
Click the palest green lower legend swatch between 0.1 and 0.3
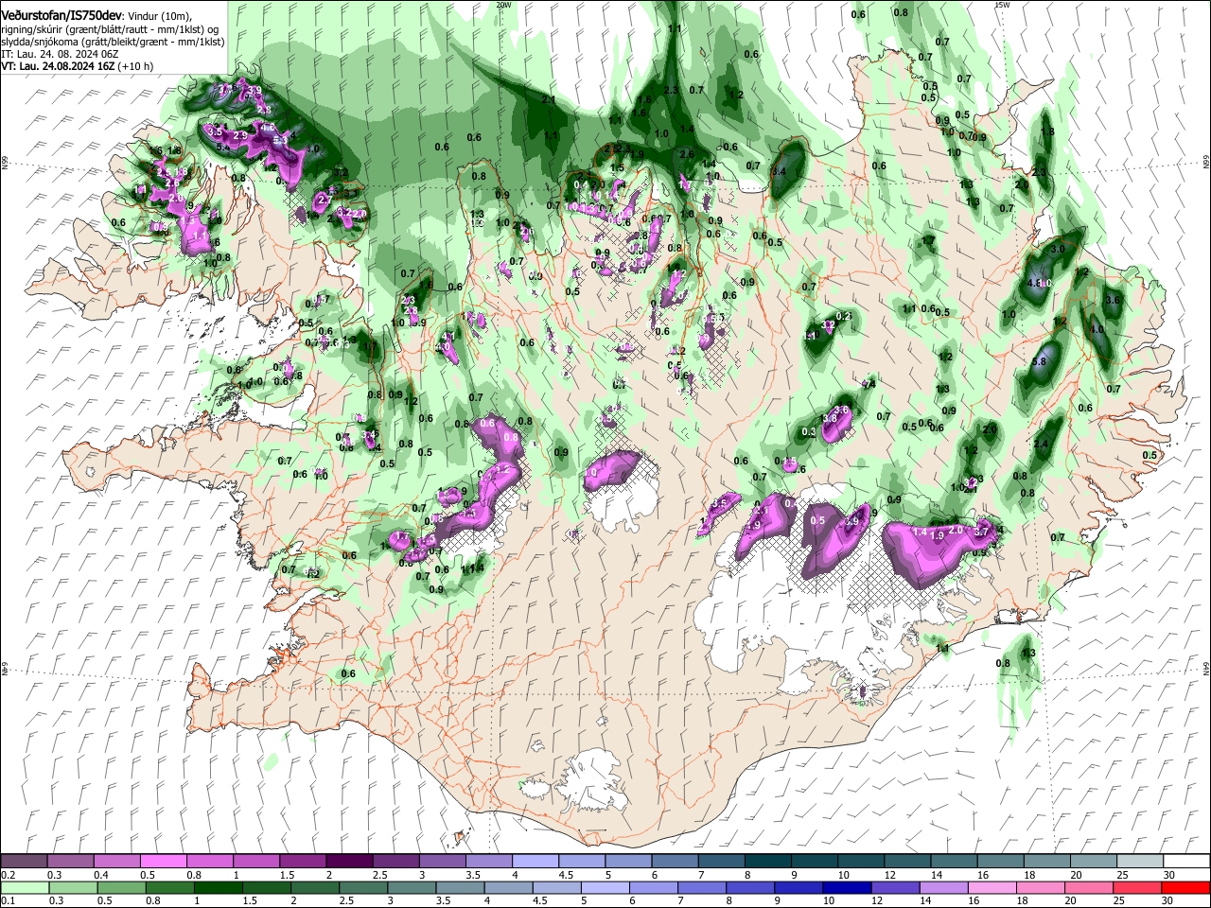click(25, 887)
